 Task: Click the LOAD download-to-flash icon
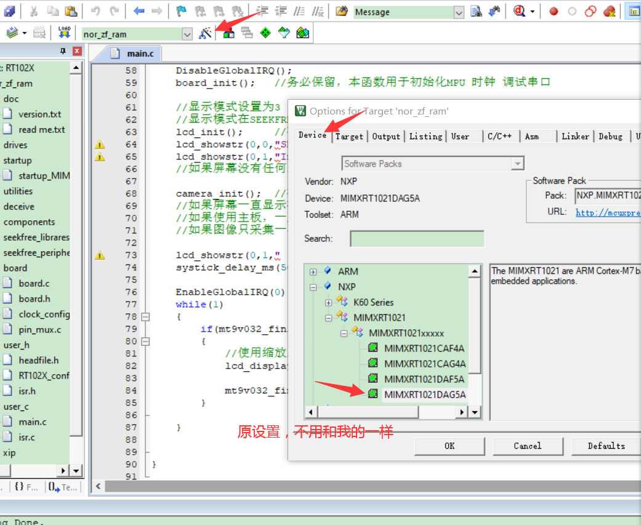click(63, 33)
